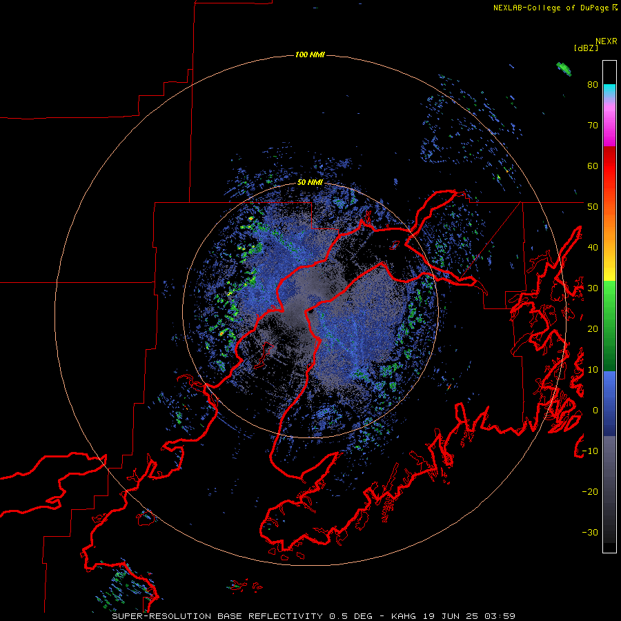Click the 30 value on the dBZ scale

pyautogui.click(x=593, y=288)
